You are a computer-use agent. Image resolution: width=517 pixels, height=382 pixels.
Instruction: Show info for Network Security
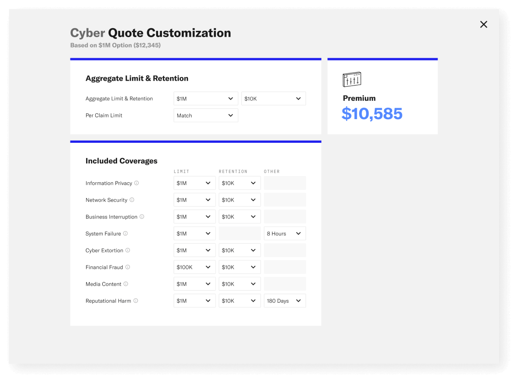[132, 200]
